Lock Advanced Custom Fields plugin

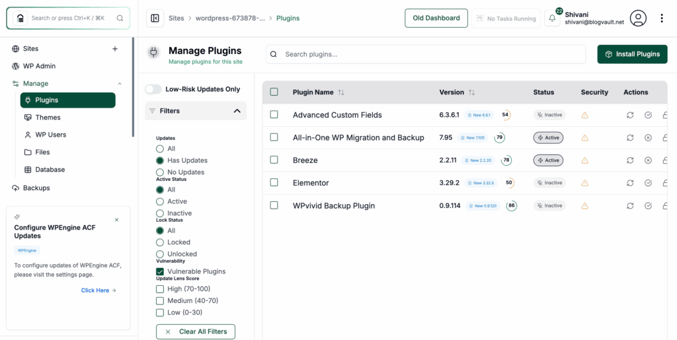coord(665,115)
